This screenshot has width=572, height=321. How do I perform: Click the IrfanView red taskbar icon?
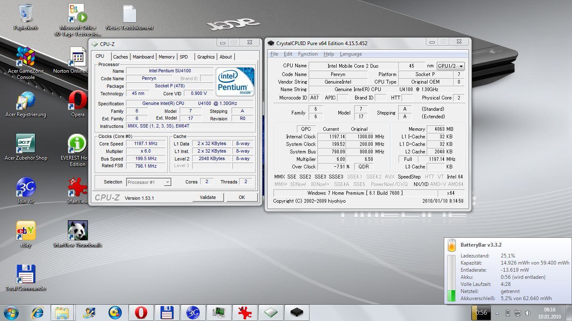[x=245, y=313]
